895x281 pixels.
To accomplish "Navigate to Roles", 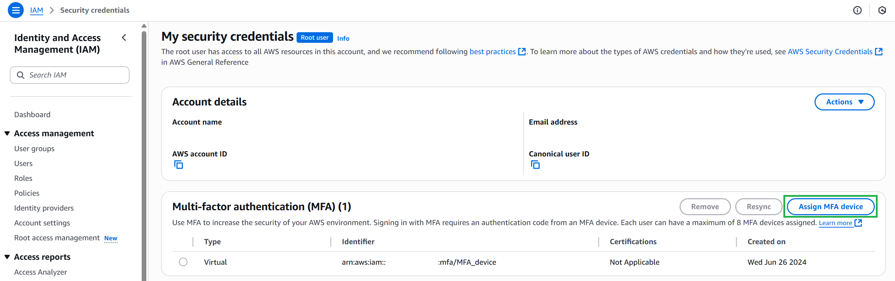I will (x=23, y=178).
